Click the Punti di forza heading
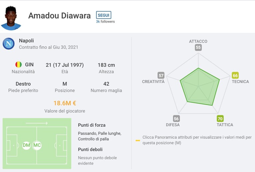 pyautogui.click(x=92, y=125)
